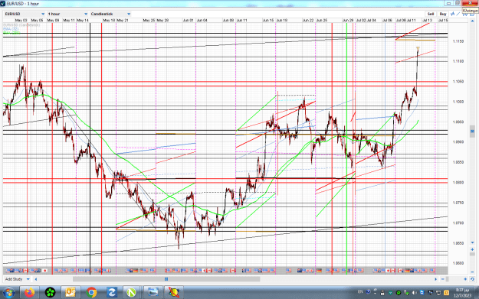Viewport: 479px width, 299px height.
Task: Click the 1.1000 price axis label
Action: click(x=458, y=102)
